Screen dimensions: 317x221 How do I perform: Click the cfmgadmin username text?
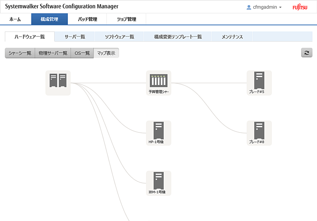(x=265, y=7)
